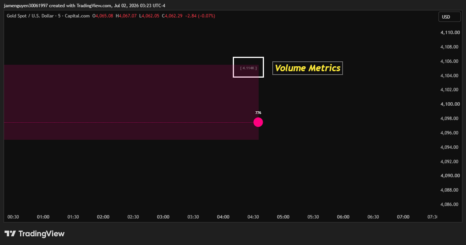This screenshot has height=245, width=466.
Task: Click the high price H4,067.07
Action: [126, 16]
